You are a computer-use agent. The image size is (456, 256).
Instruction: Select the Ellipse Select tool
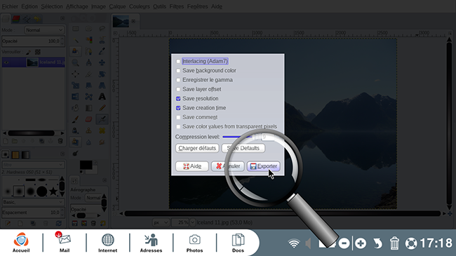pos(88,29)
